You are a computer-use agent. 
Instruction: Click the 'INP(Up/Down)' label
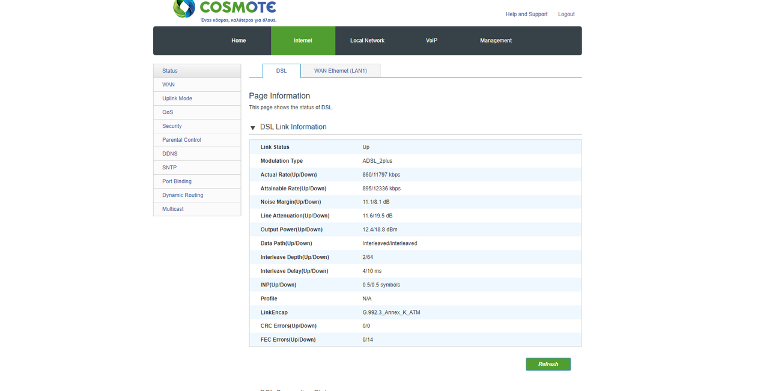click(x=278, y=285)
